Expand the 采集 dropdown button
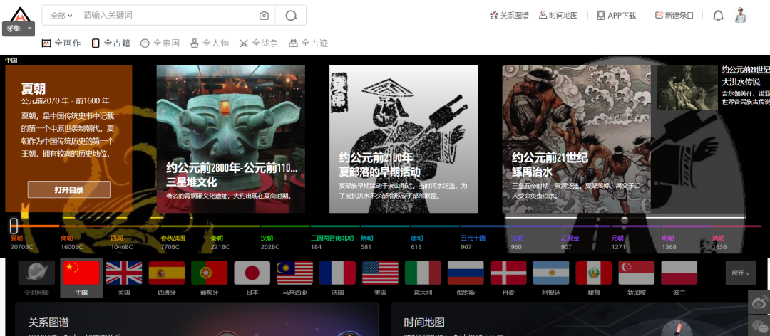This screenshot has width=770, height=336. tap(19, 28)
